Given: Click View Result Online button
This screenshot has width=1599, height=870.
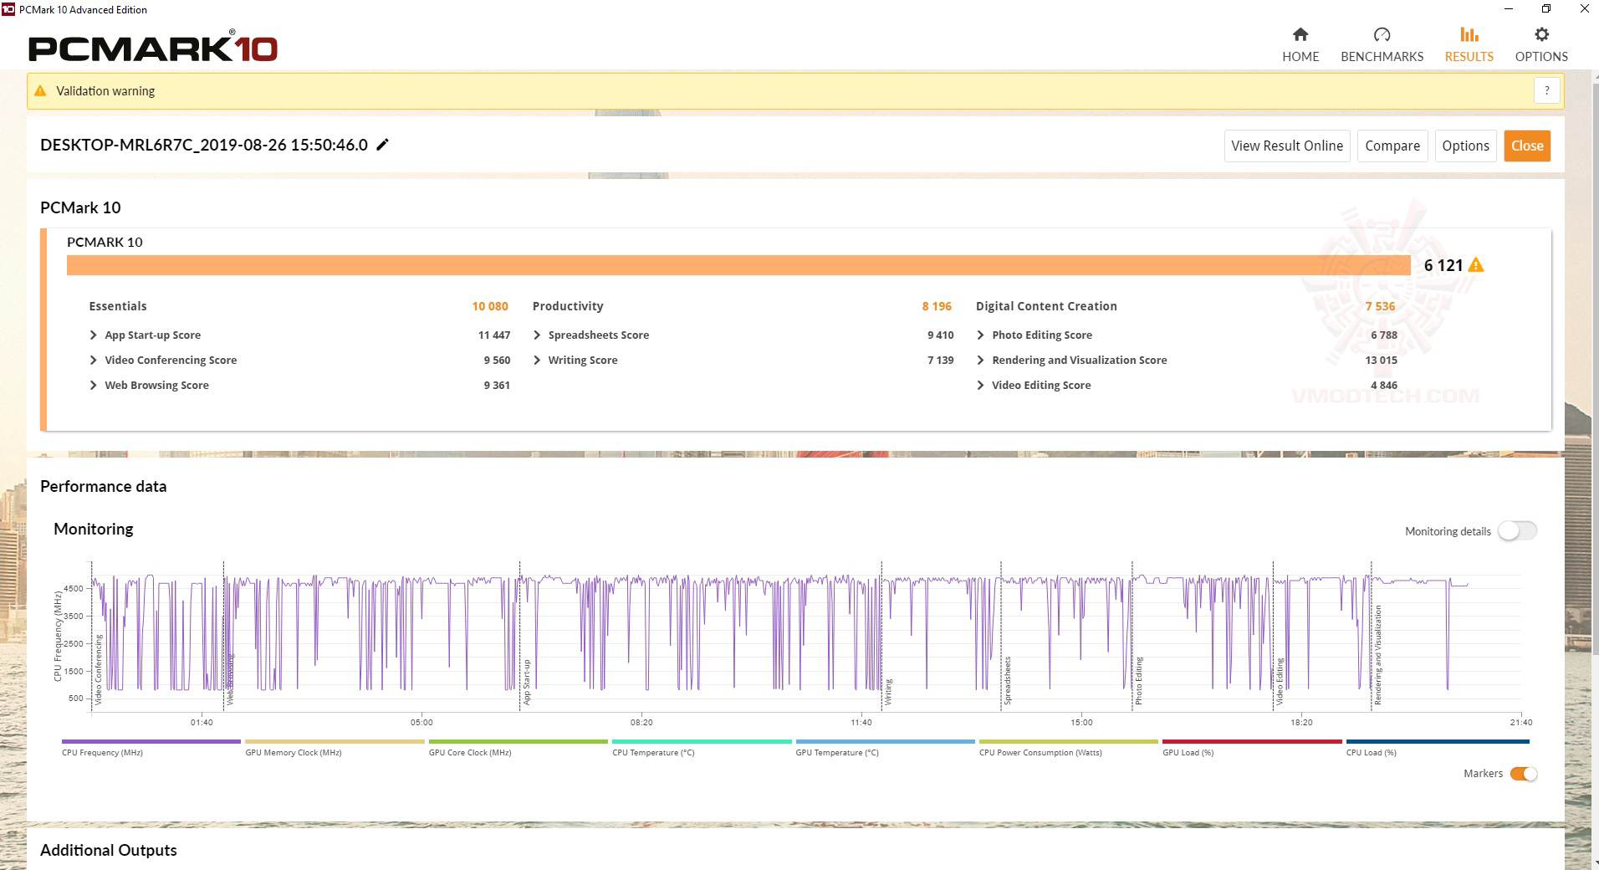Looking at the screenshot, I should pos(1287,146).
